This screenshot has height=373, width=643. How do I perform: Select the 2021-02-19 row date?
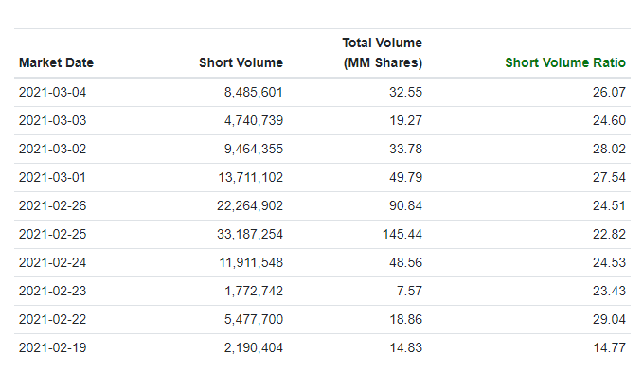52,347
